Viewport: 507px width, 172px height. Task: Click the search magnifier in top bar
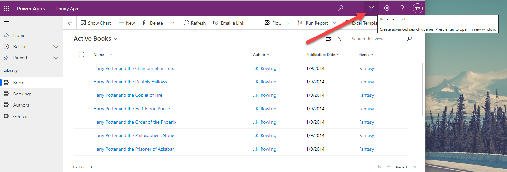click(x=341, y=8)
